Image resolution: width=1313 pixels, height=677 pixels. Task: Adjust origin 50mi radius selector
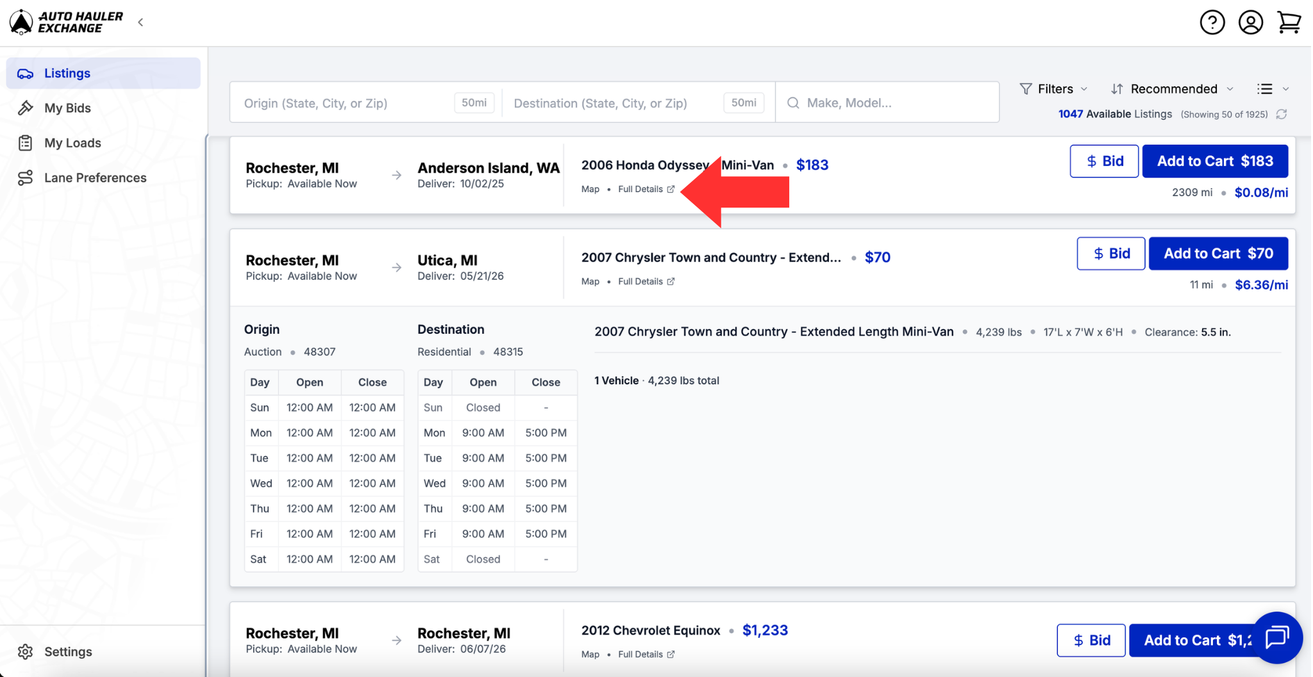[474, 102]
